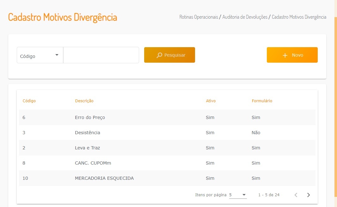Click code 6 cell
The width and height of the screenshot is (337, 207).
24,117
